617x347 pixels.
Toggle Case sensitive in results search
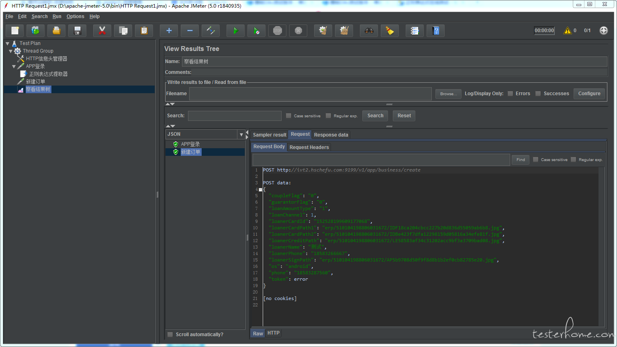(288, 116)
